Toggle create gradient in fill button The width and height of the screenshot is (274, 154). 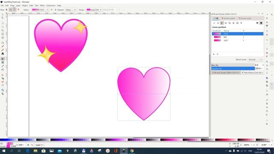pos(14,10)
